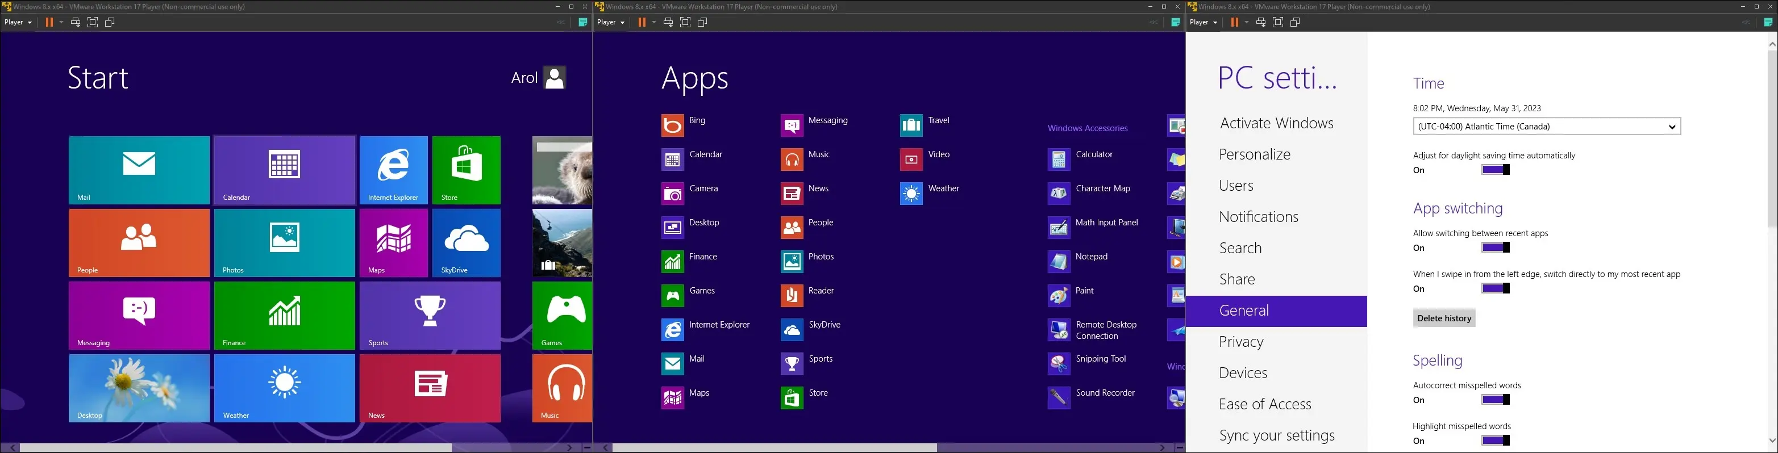This screenshot has width=1778, height=453.
Task: Toggle left edge swipe switching option
Action: click(1496, 288)
